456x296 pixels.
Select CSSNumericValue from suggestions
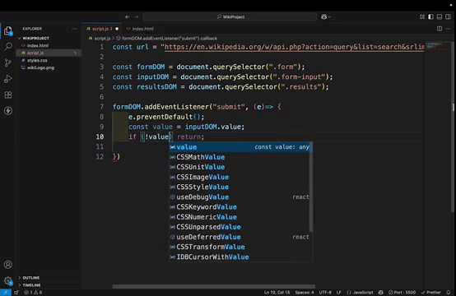point(240,217)
